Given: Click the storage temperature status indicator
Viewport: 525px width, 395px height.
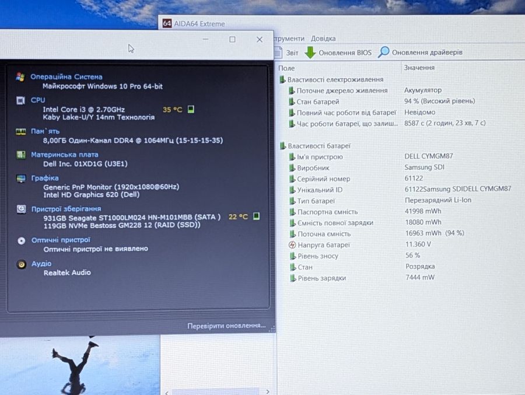Looking at the screenshot, I should point(256,216).
